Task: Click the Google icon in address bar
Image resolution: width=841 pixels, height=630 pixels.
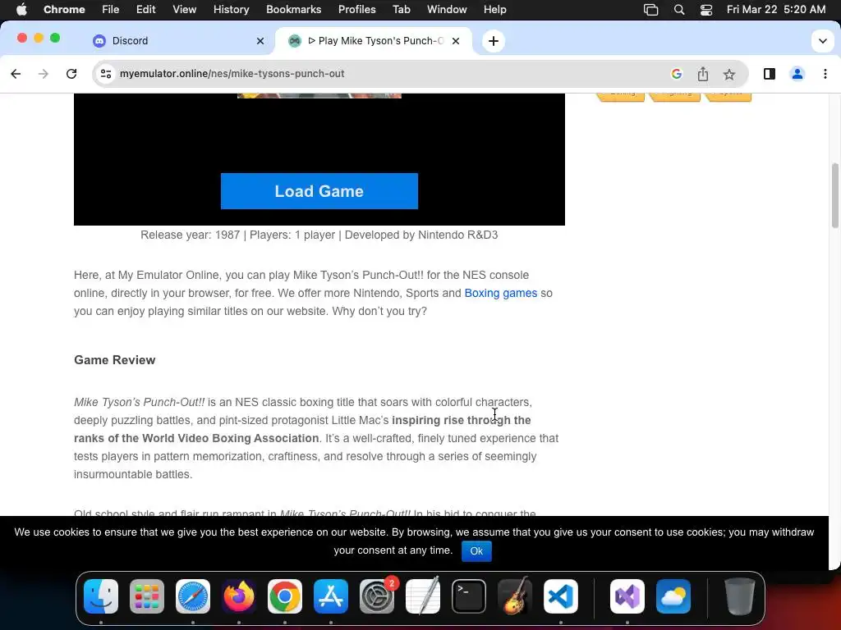Action: point(677,74)
